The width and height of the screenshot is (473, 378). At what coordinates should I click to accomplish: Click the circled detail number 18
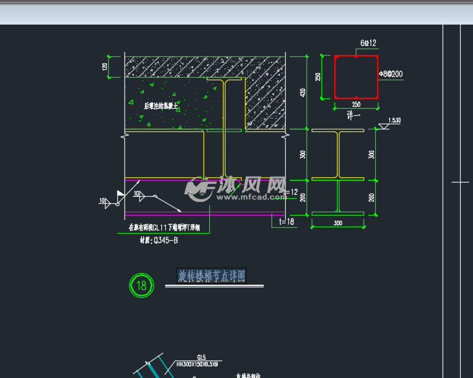click(x=141, y=285)
